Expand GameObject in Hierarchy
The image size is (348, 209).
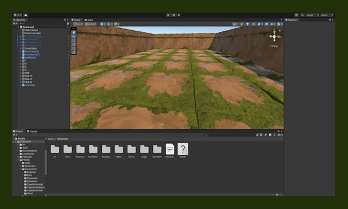[x=21, y=49]
